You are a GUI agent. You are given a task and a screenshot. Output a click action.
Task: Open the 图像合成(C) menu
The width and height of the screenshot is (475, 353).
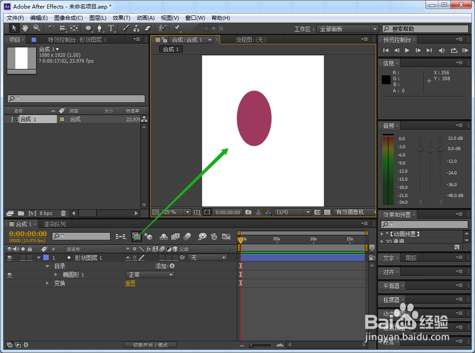[x=69, y=18]
